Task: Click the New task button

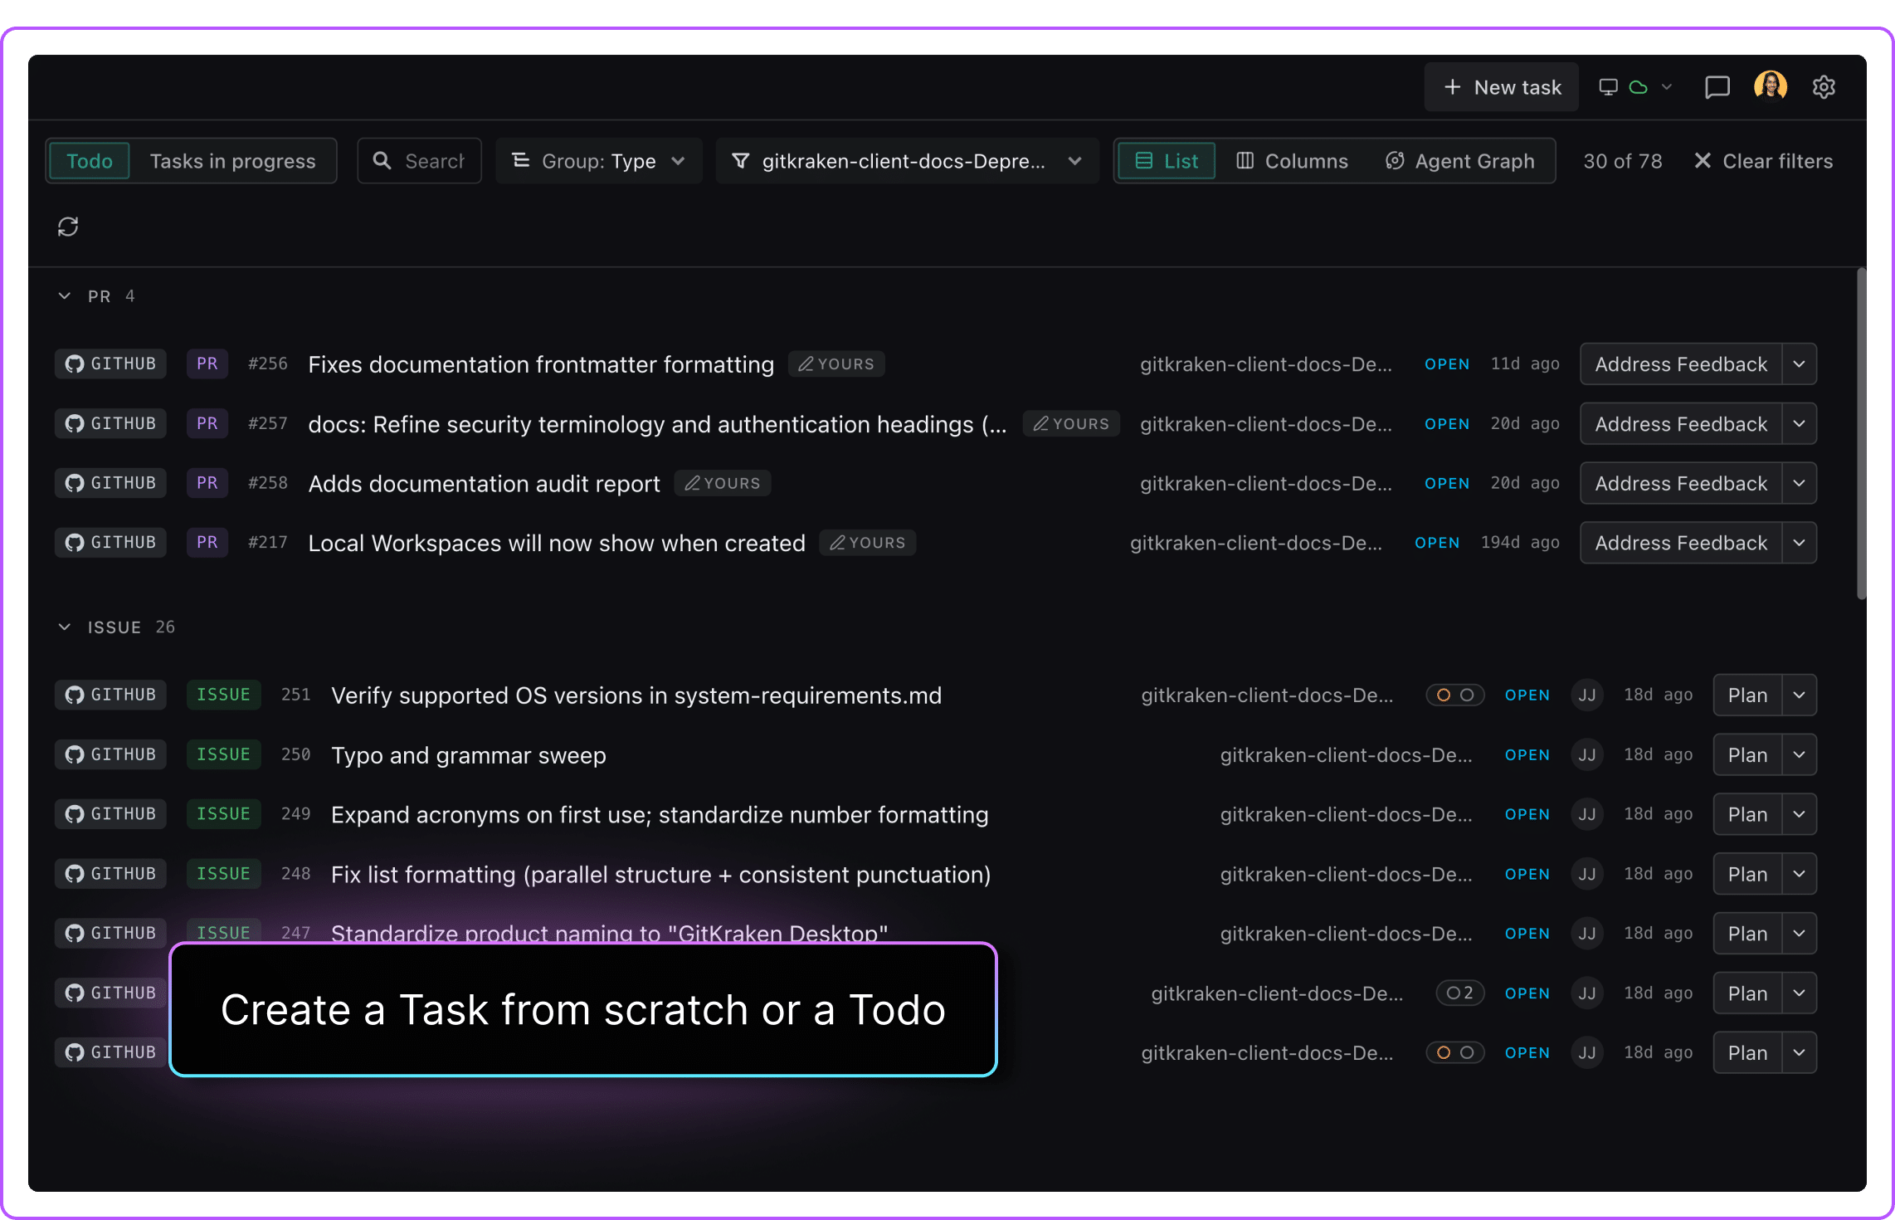Action: point(1501,87)
